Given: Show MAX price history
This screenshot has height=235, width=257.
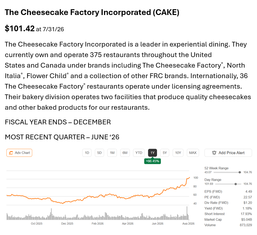Looking at the screenshot, I should click(193, 153).
